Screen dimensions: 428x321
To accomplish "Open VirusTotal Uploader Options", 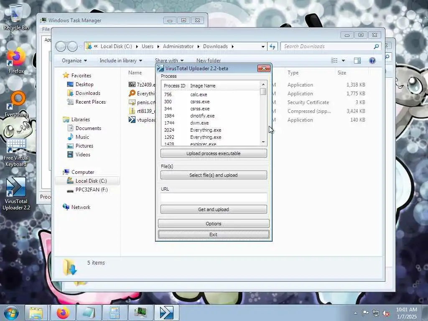I will 214,224.
